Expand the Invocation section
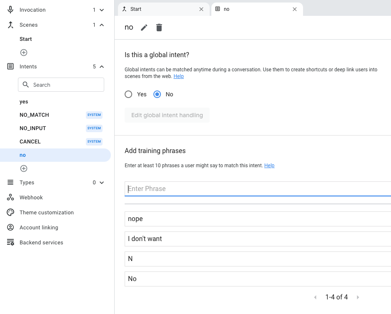Screen dimensions: 391x314 coord(102,10)
